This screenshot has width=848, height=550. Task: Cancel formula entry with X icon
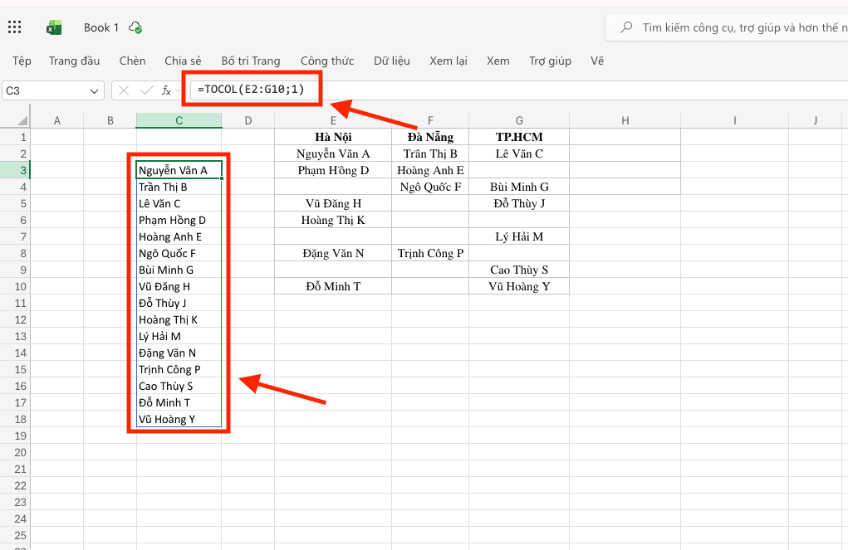123,90
